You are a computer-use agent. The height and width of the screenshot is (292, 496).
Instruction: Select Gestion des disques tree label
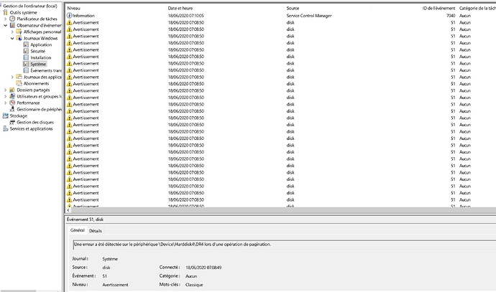coord(35,122)
